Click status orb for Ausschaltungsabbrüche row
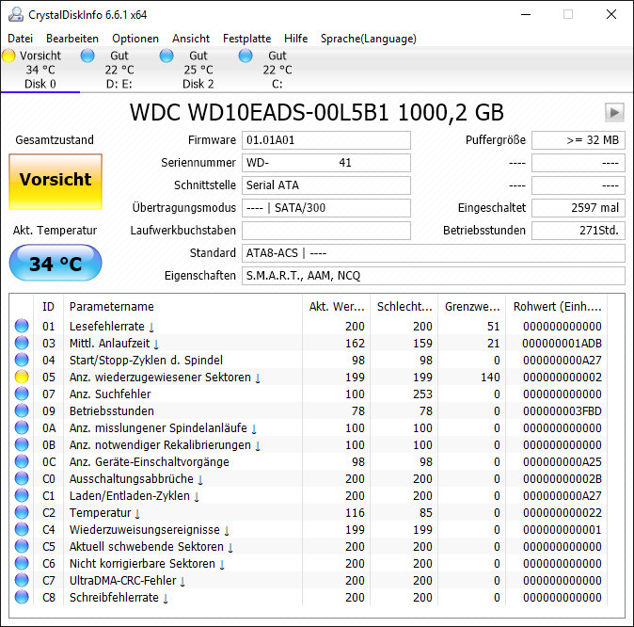Image resolution: width=634 pixels, height=627 pixels. 22,479
